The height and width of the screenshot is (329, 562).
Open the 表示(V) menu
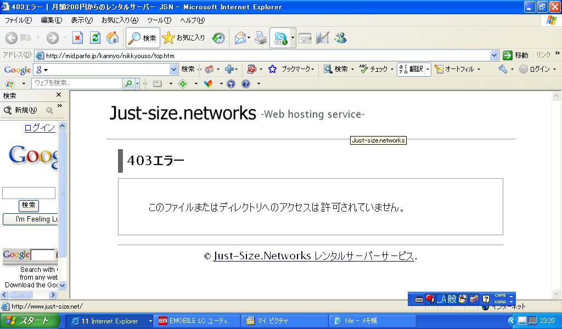click(x=82, y=20)
